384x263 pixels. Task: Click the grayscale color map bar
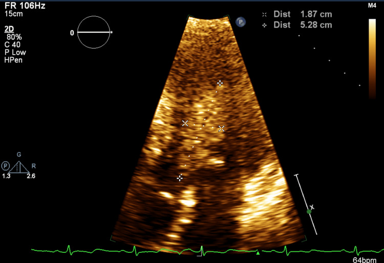pyautogui.click(x=372, y=59)
